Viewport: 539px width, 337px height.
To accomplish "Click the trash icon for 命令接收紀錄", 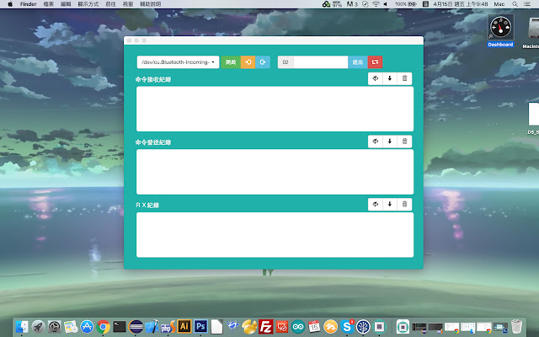I will [404, 78].
